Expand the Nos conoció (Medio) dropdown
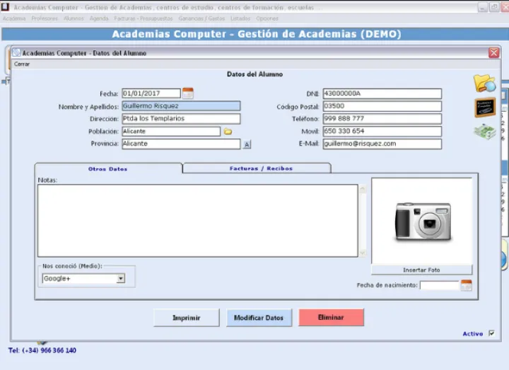The height and width of the screenshot is (370, 509). click(120, 279)
